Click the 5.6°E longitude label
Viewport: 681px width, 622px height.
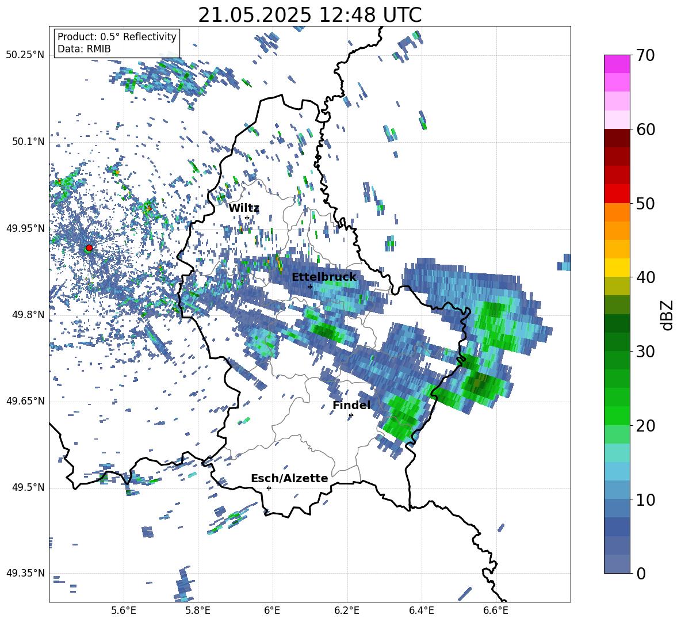click(x=124, y=610)
